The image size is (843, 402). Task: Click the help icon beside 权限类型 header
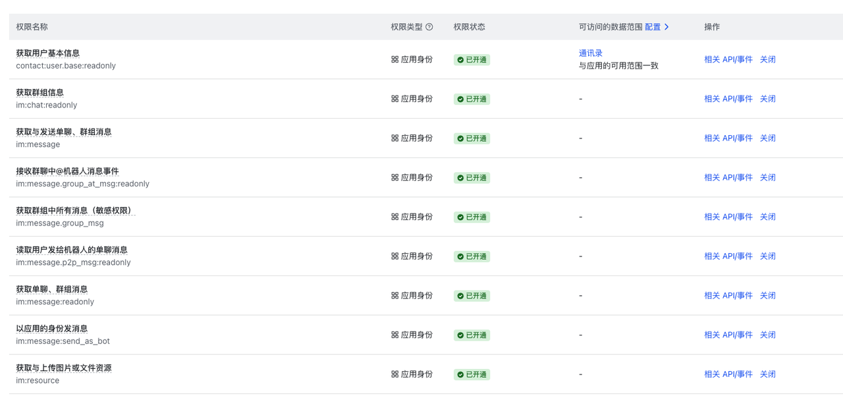[x=429, y=27]
